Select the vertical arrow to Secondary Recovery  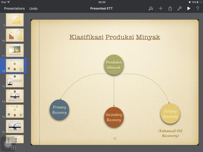[x=114, y=91]
